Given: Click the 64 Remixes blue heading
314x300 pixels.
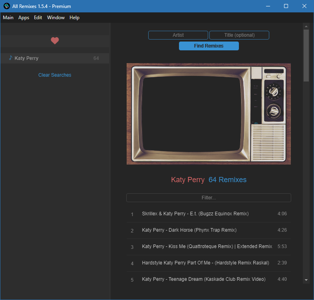Looking at the screenshot, I should coord(227,180).
